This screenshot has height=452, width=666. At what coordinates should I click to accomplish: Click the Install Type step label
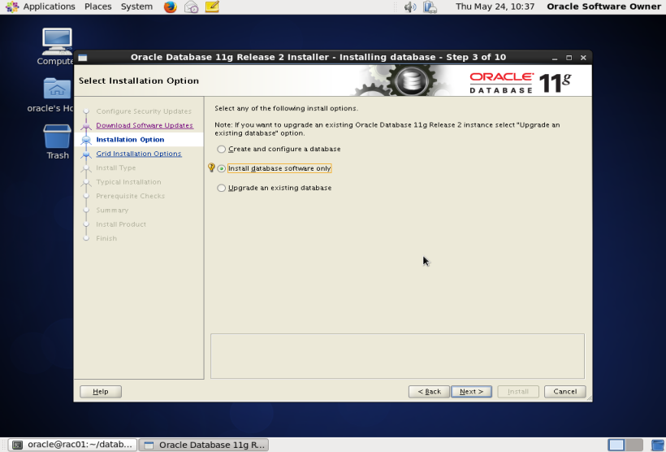tap(116, 168)
